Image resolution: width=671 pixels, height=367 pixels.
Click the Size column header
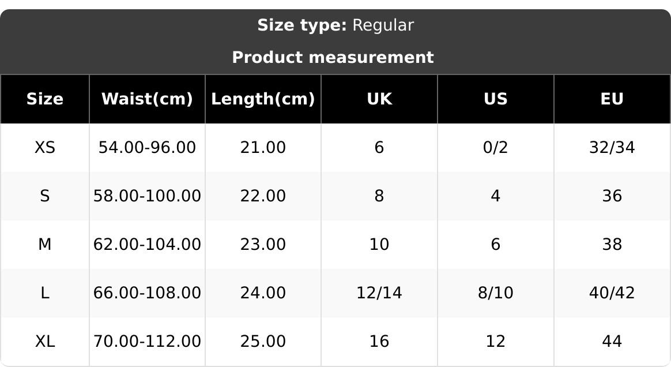click(45, 99)
